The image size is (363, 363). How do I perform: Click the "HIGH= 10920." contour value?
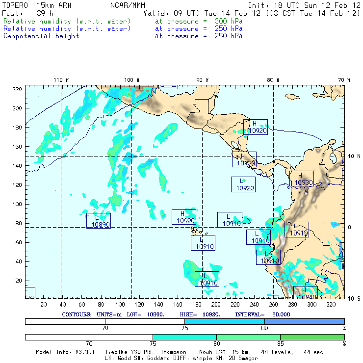[x=200, y=314]
